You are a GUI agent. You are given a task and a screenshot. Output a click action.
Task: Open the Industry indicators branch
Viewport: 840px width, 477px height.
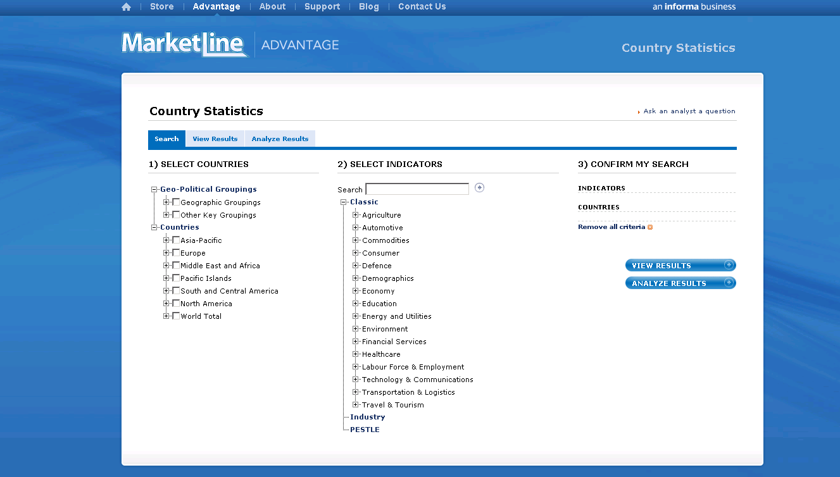(368, 417)
